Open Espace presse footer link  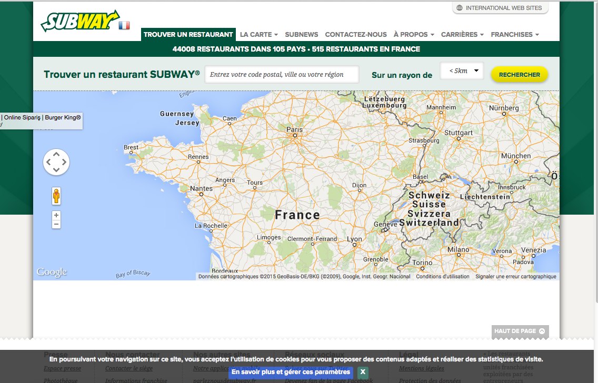click(x=62, y=368)
